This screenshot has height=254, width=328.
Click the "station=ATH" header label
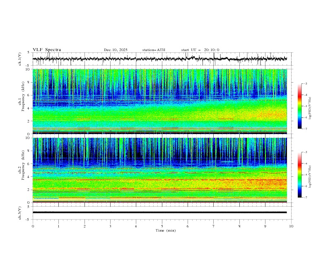point(154,50)
